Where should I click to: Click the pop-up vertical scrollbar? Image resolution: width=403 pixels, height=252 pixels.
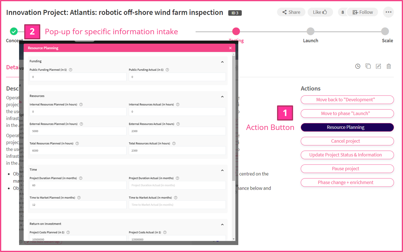pos(233,121)
